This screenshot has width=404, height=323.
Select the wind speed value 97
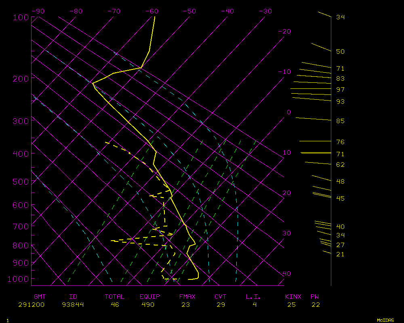pos(340,89)
